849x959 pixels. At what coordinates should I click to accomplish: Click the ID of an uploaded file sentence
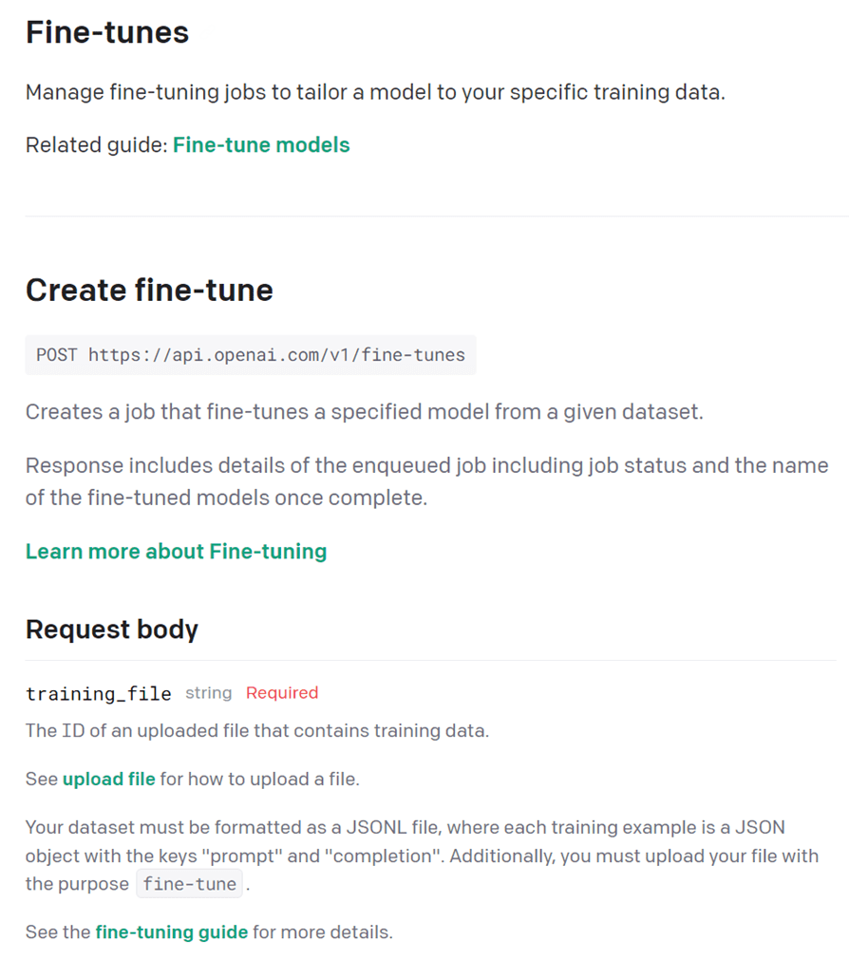click(x=256, y=732)
